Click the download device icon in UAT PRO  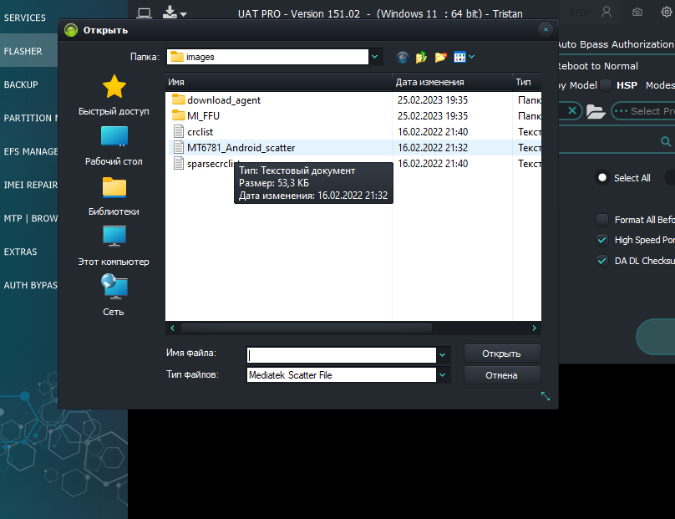(170, 13)
